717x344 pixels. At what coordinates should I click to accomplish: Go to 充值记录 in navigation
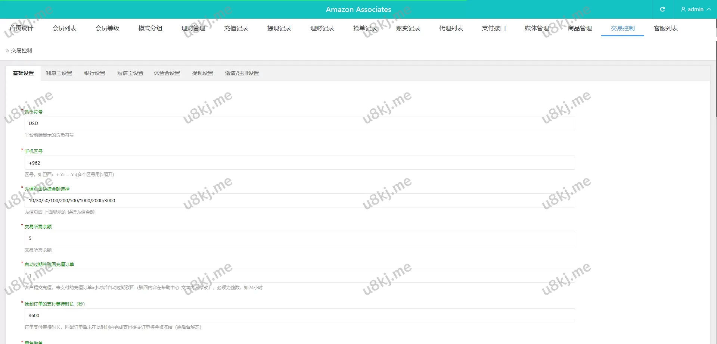click(236, 28)
